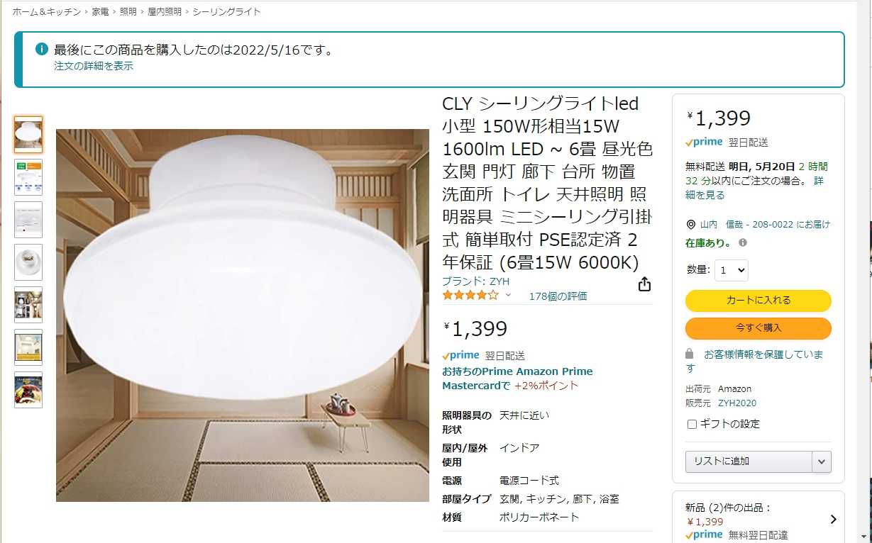Viewport: 872px width, 543px height.
Task: Click the lock icon for customer protection
Action: tap(690, 353)
